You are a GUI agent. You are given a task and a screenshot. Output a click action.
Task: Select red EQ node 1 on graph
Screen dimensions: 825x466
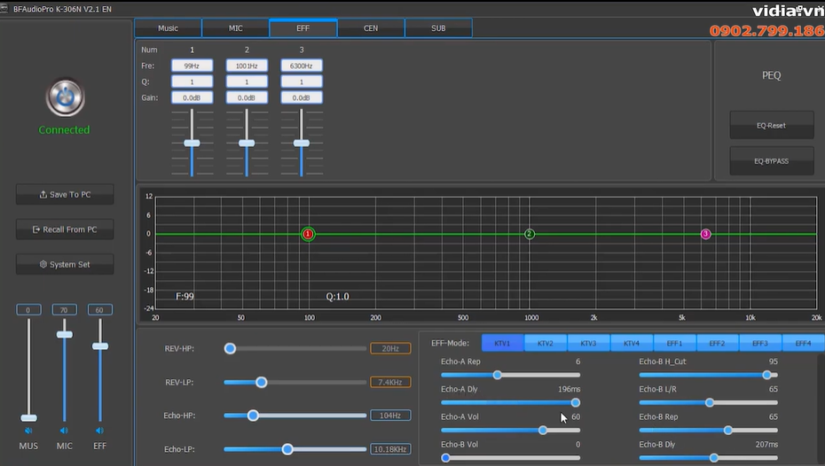click(x=308, y=234)
